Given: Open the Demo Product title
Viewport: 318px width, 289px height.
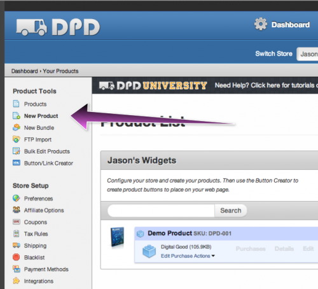Looking at the screenshot, I should point(170,233).
